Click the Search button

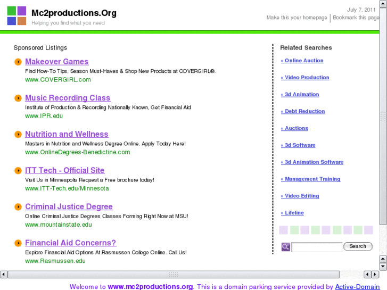tap(358, 246)
